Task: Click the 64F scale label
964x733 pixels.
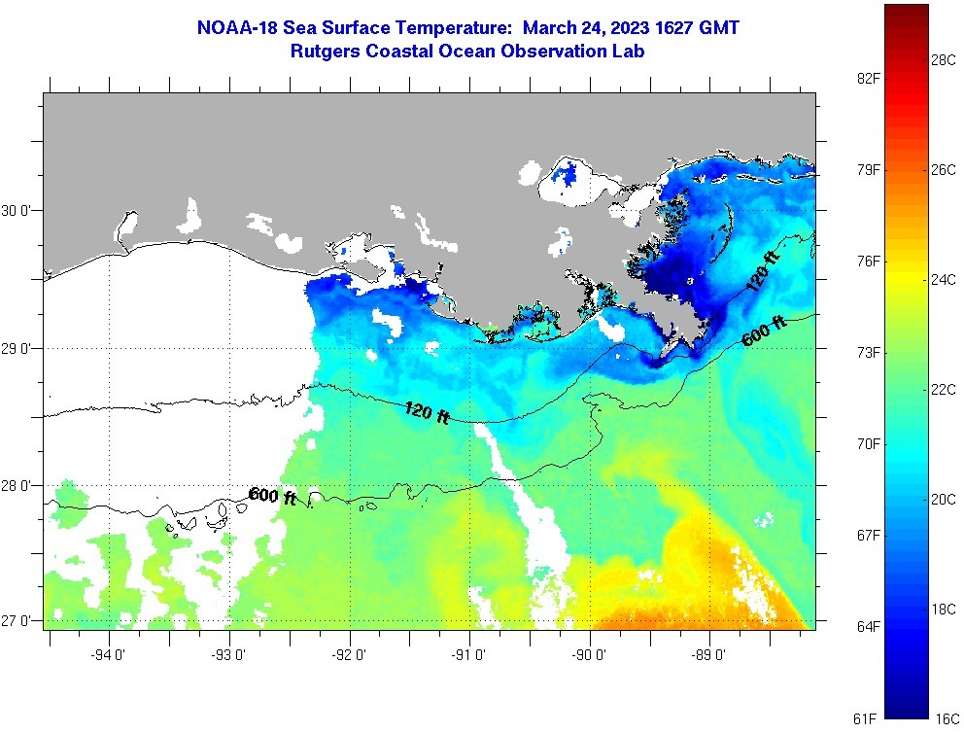Action: [x=868, y=627]
